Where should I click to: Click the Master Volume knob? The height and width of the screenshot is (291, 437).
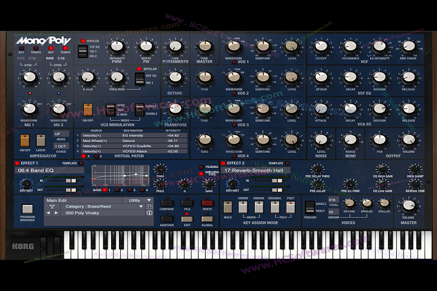[x=408, y=206]
